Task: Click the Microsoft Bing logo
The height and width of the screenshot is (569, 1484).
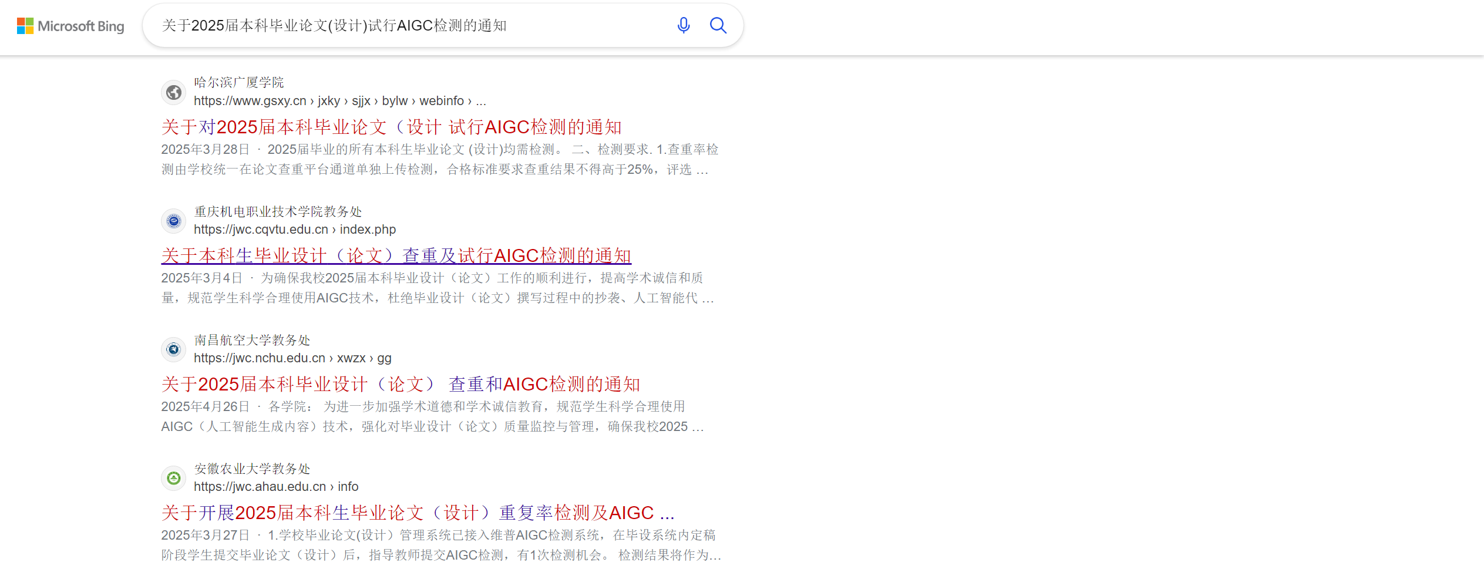Action: pos(70,26)
